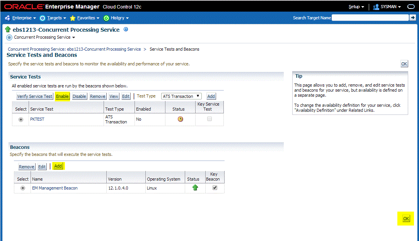Select the EM Management Beacon radio button

tap(23, 188)
